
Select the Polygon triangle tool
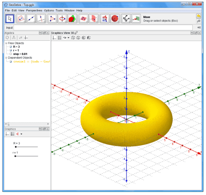tap(52, 19)
